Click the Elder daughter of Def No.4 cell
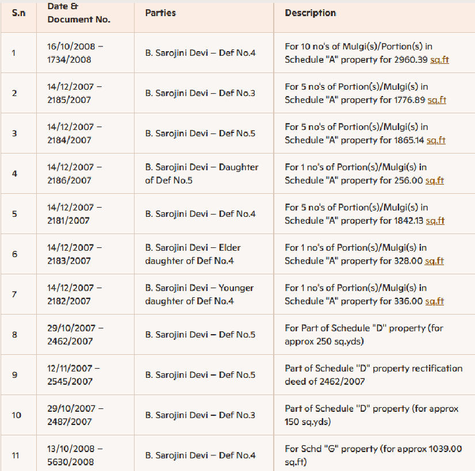The image size is (475, 471). pos(193,254)
